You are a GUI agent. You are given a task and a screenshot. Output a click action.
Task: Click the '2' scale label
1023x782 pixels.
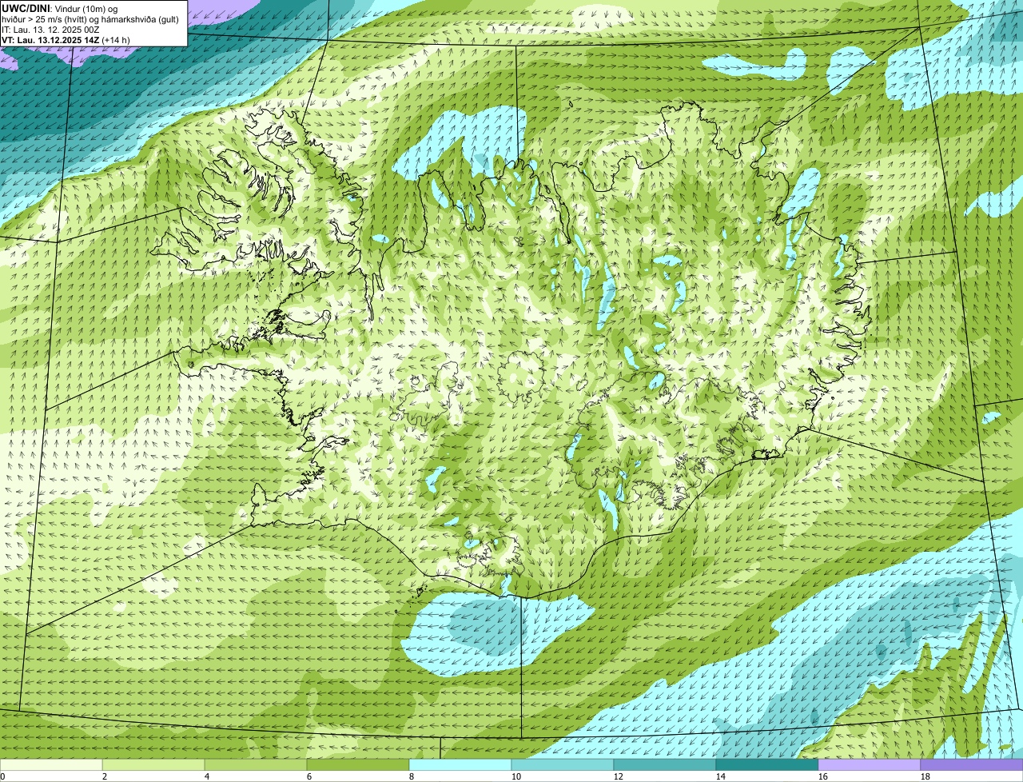click(105, 776)
